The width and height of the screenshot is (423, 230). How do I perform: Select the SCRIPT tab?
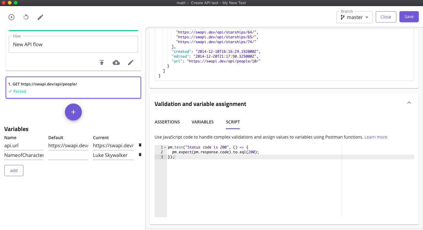pyautogui.click(x=233, y=122)
